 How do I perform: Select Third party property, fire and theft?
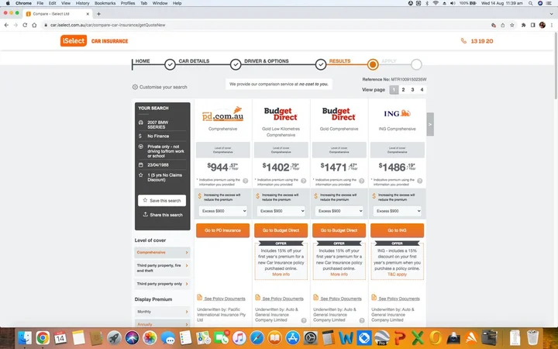pyautogui.click(x=162, y=268)
